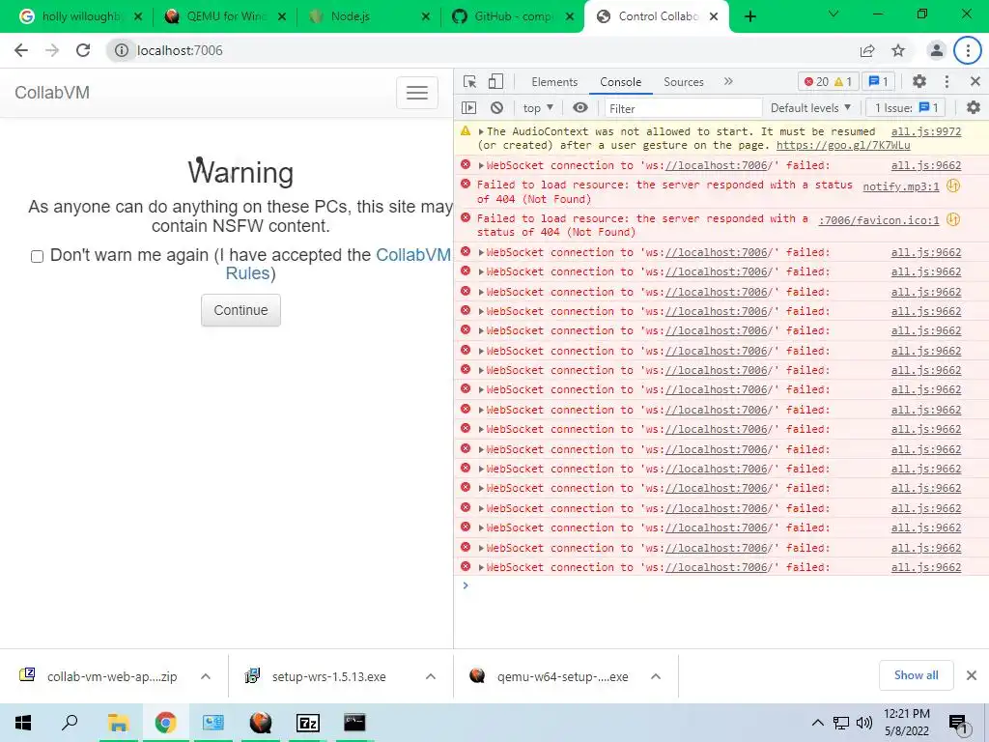Open Chrome three-dot menu
Screen dimensions: 989x742
[968, 50]
